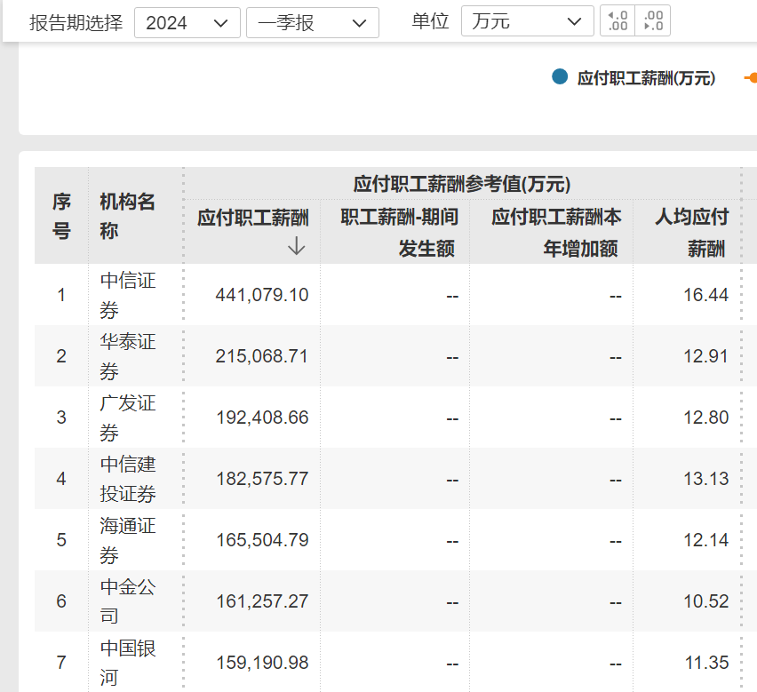
Task: Toggle the 应付职工薪酬(万元) chart series legend
Action: coord(633,78)
